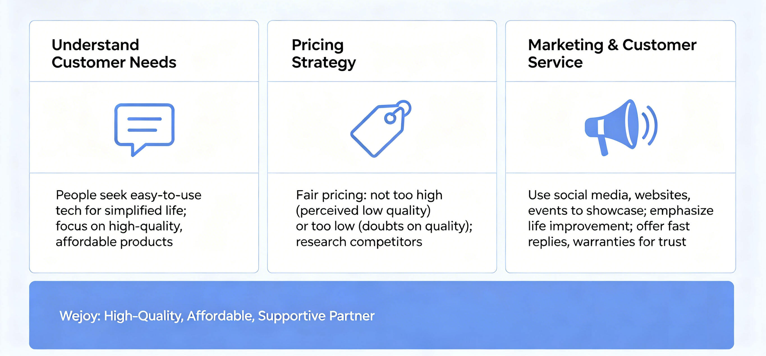Click the "research competitors" text
The image size is (766, 356).
tap(359, 242)
